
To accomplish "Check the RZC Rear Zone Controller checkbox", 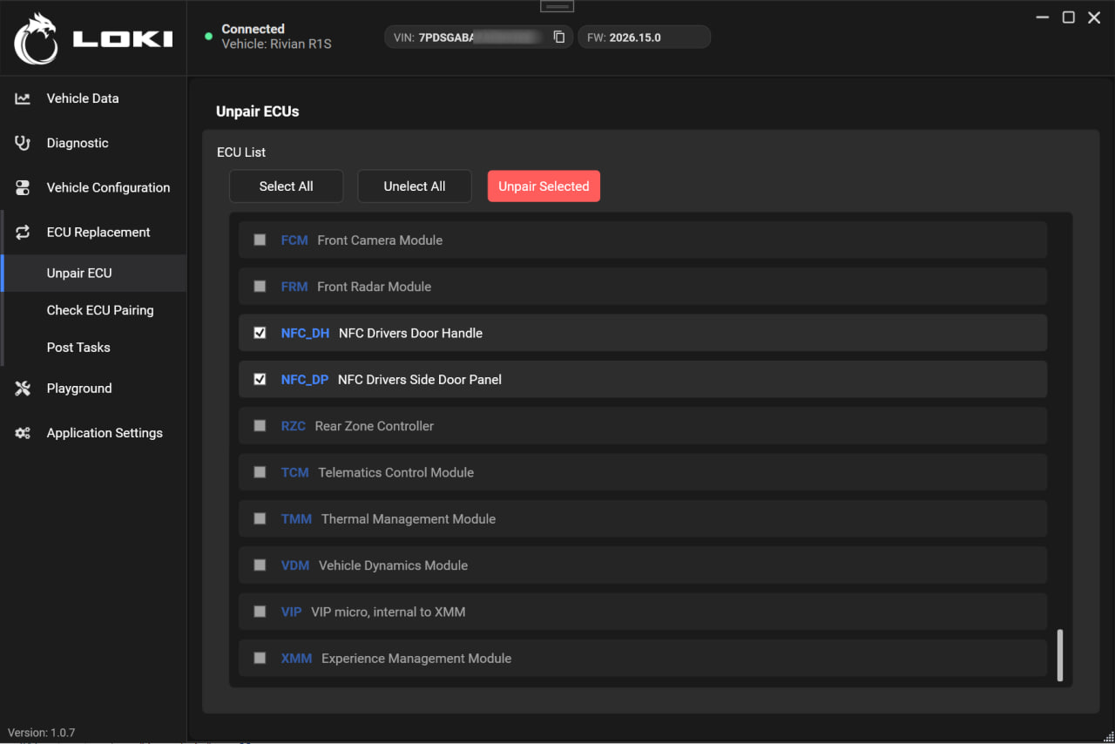I will point(260,425).
